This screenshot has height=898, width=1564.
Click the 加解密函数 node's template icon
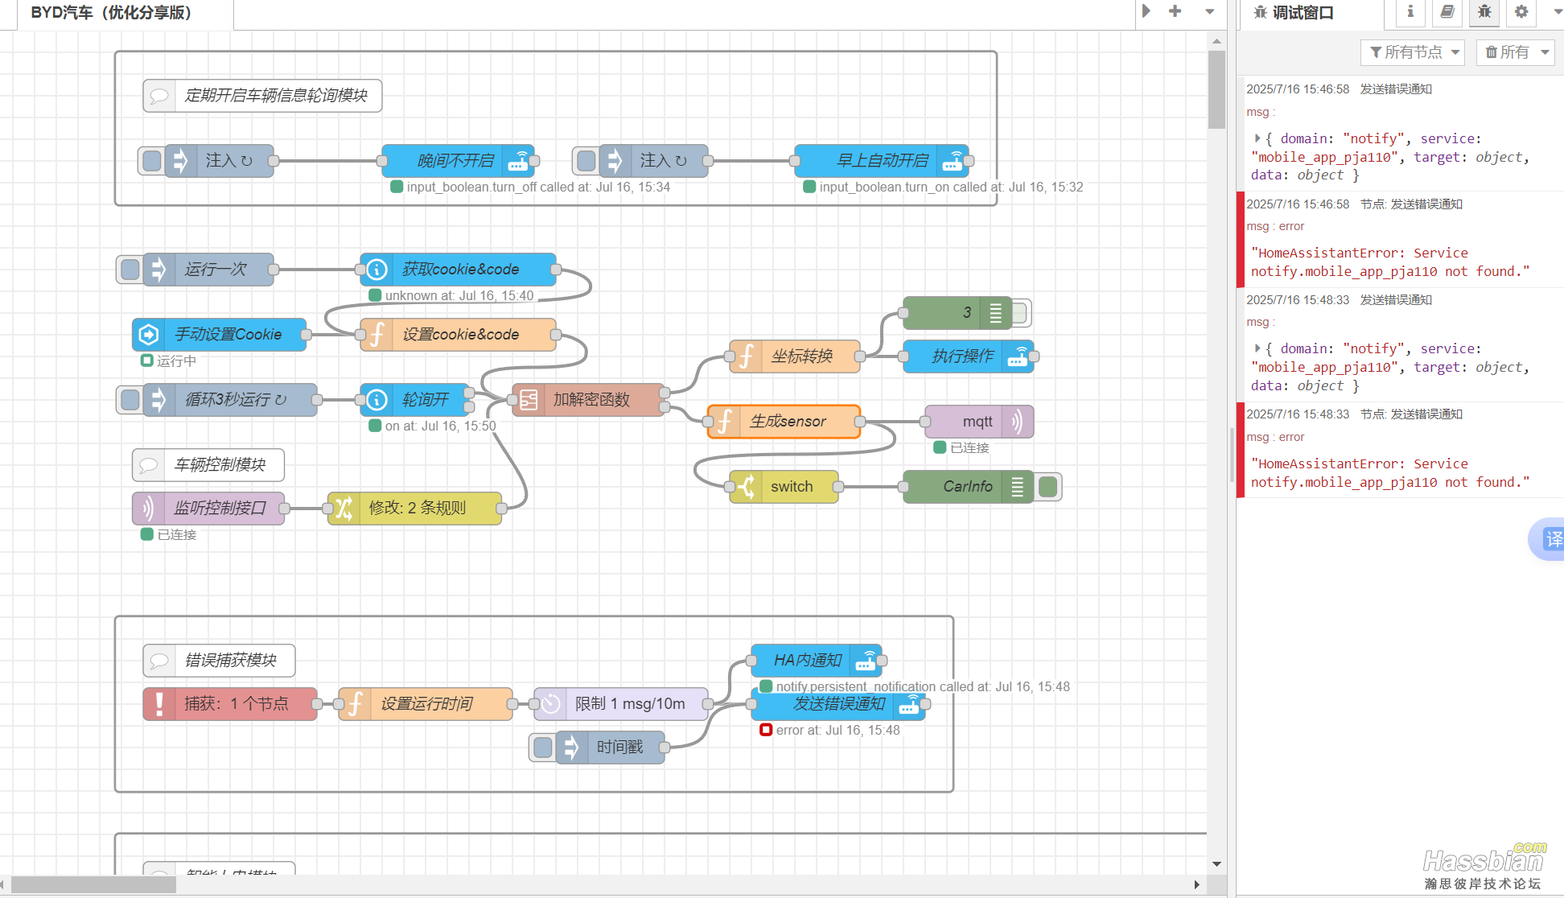click(x=529, y=400)
